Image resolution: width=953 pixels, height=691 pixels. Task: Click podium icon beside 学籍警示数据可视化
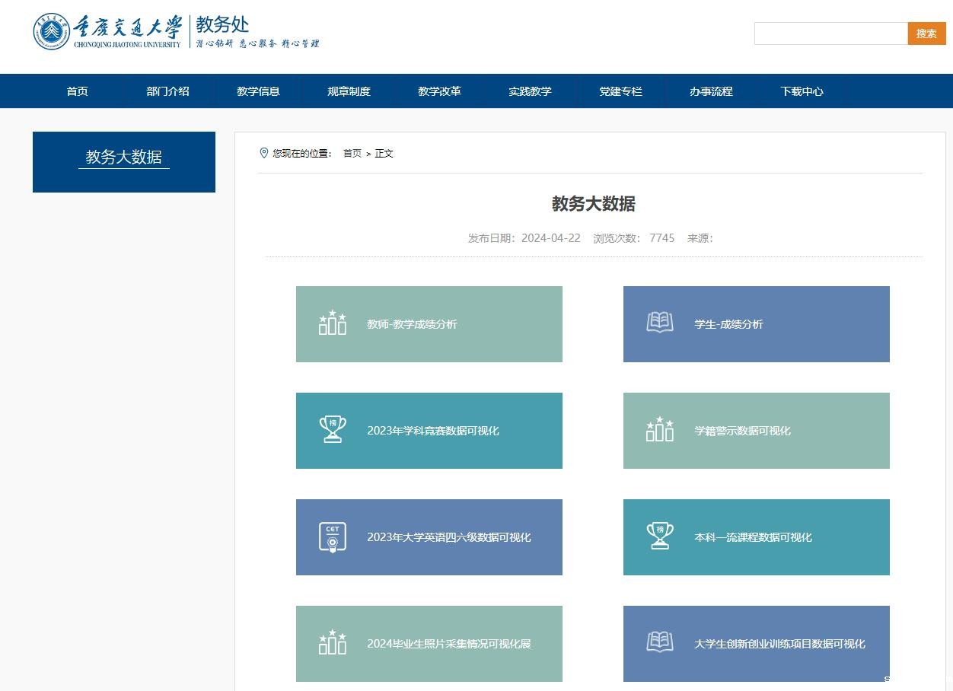tap(660, 429)
